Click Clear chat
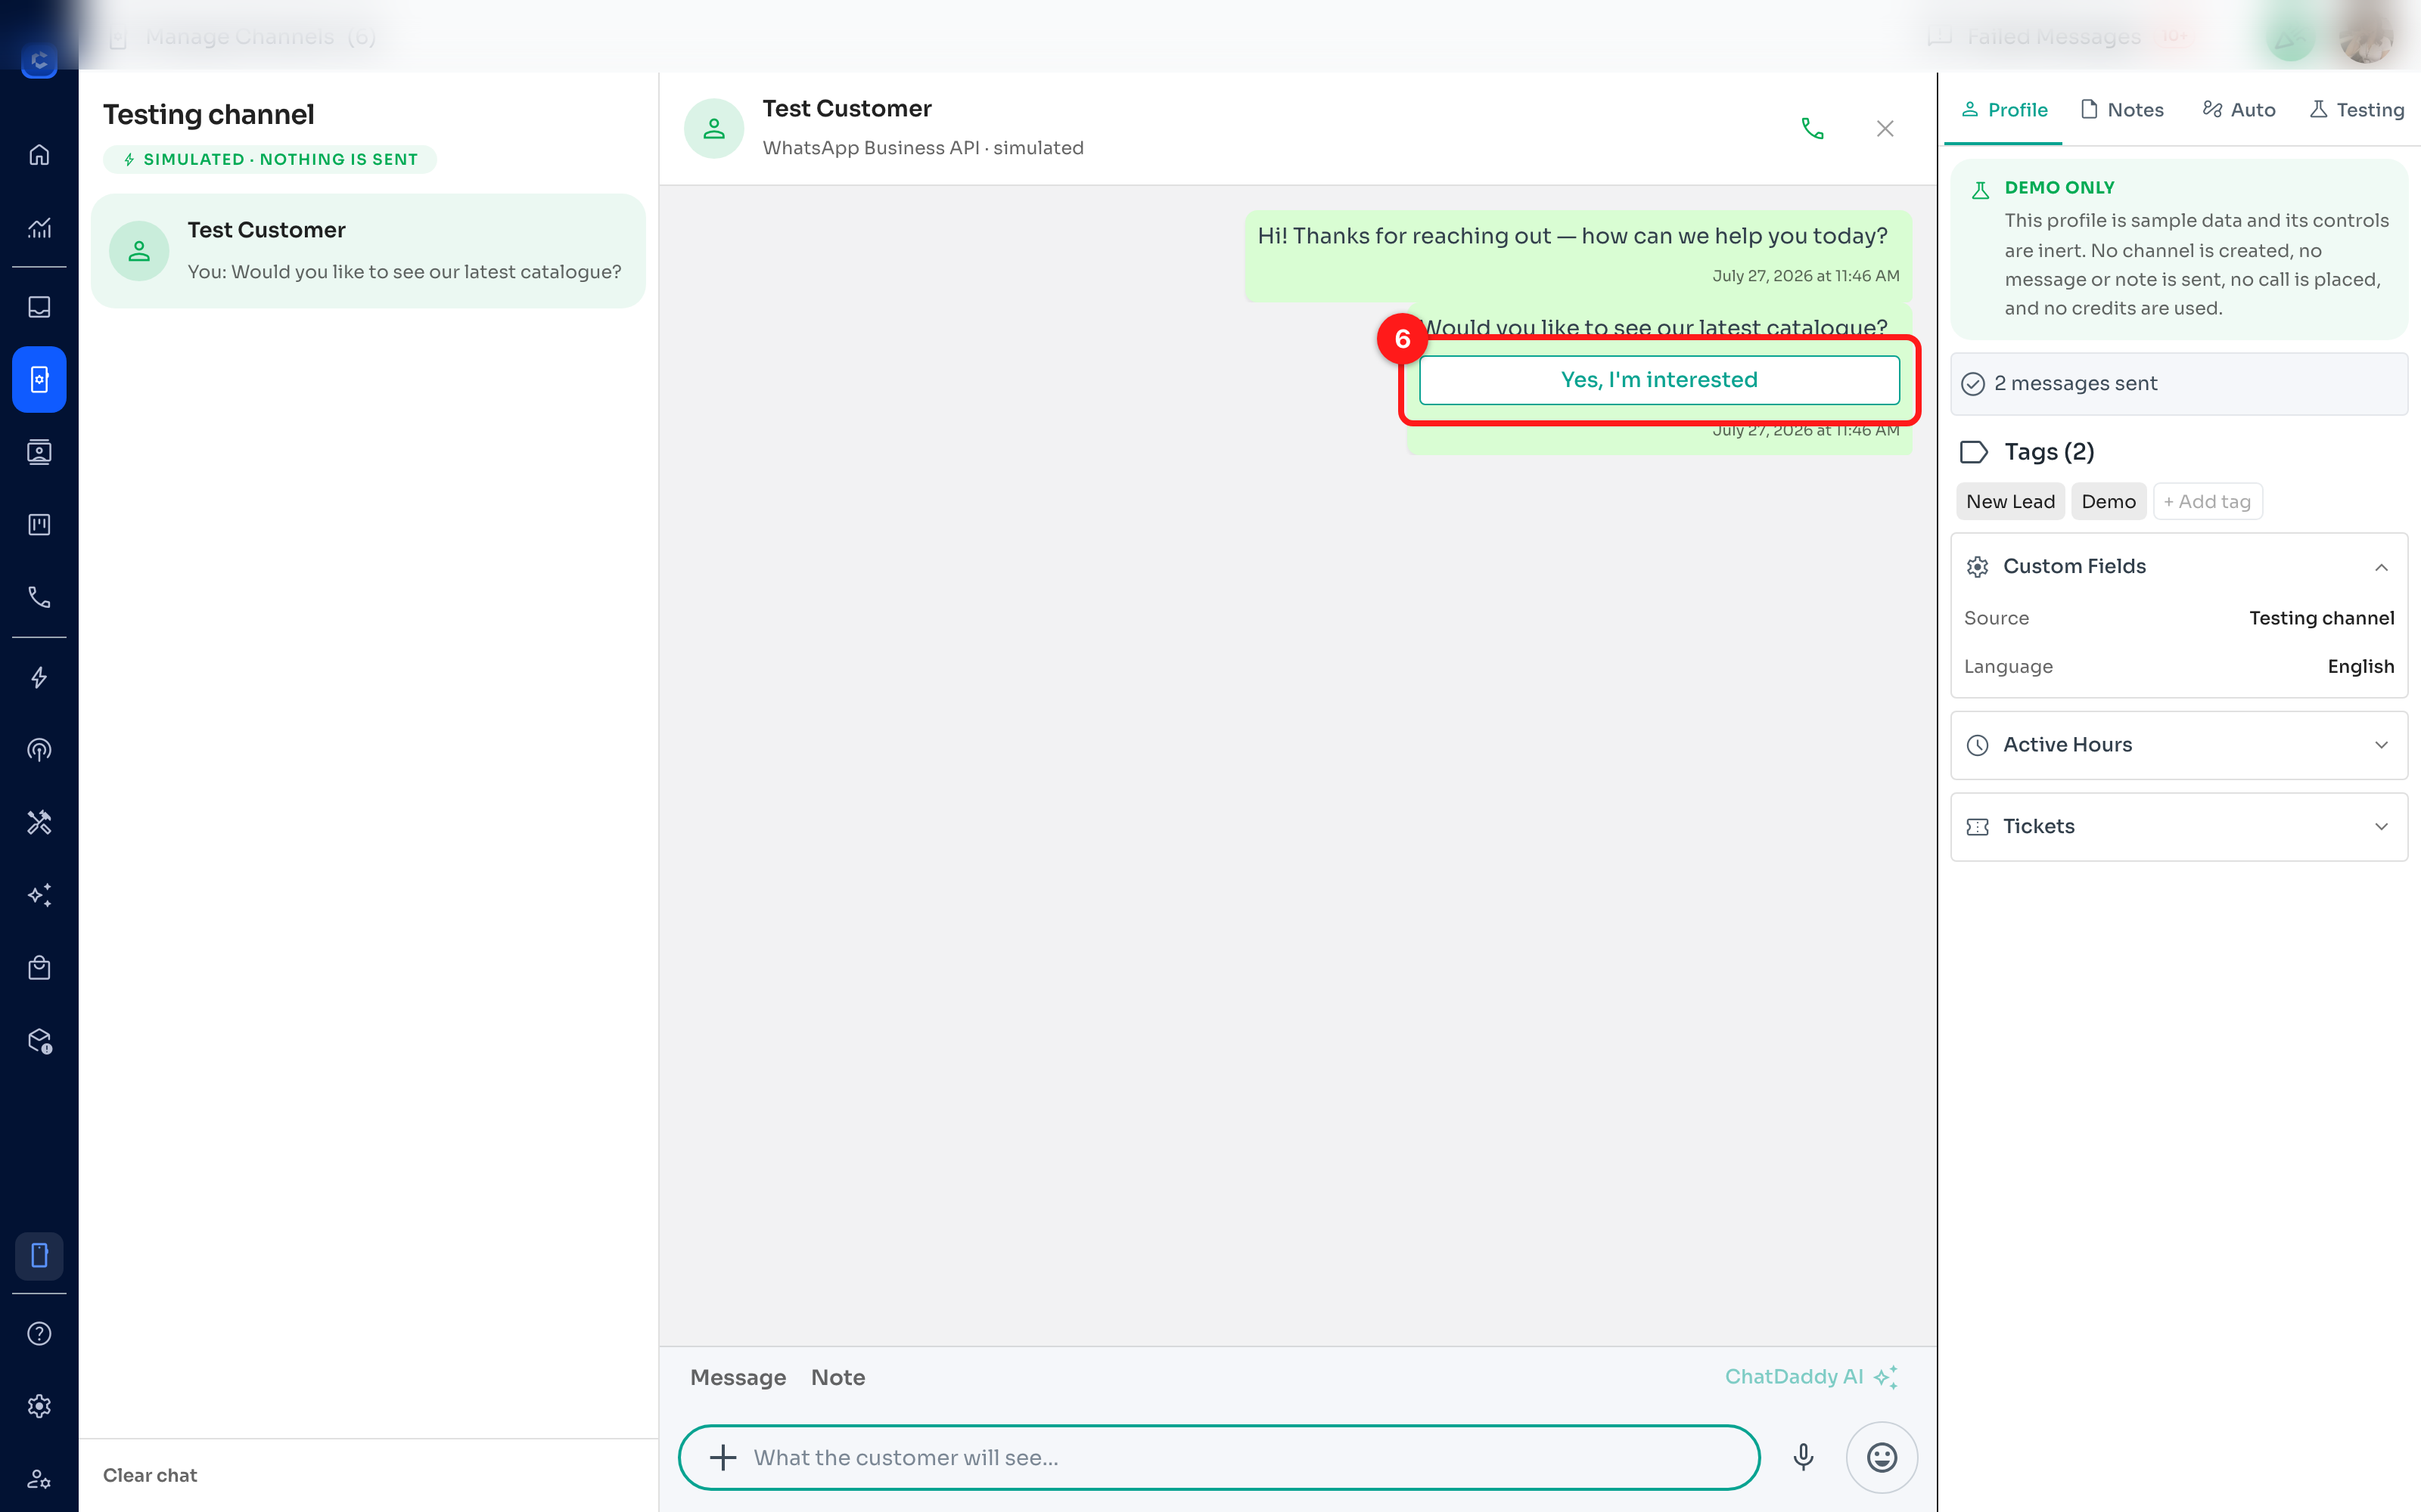The height and width of the screenshot is (1512, 2421). pyautogui.click(x=150, y=1475)
